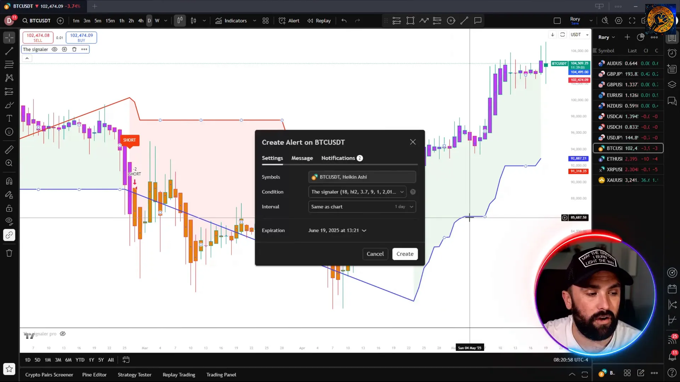Open The signaler indicator settings

[x=64, y=50]
